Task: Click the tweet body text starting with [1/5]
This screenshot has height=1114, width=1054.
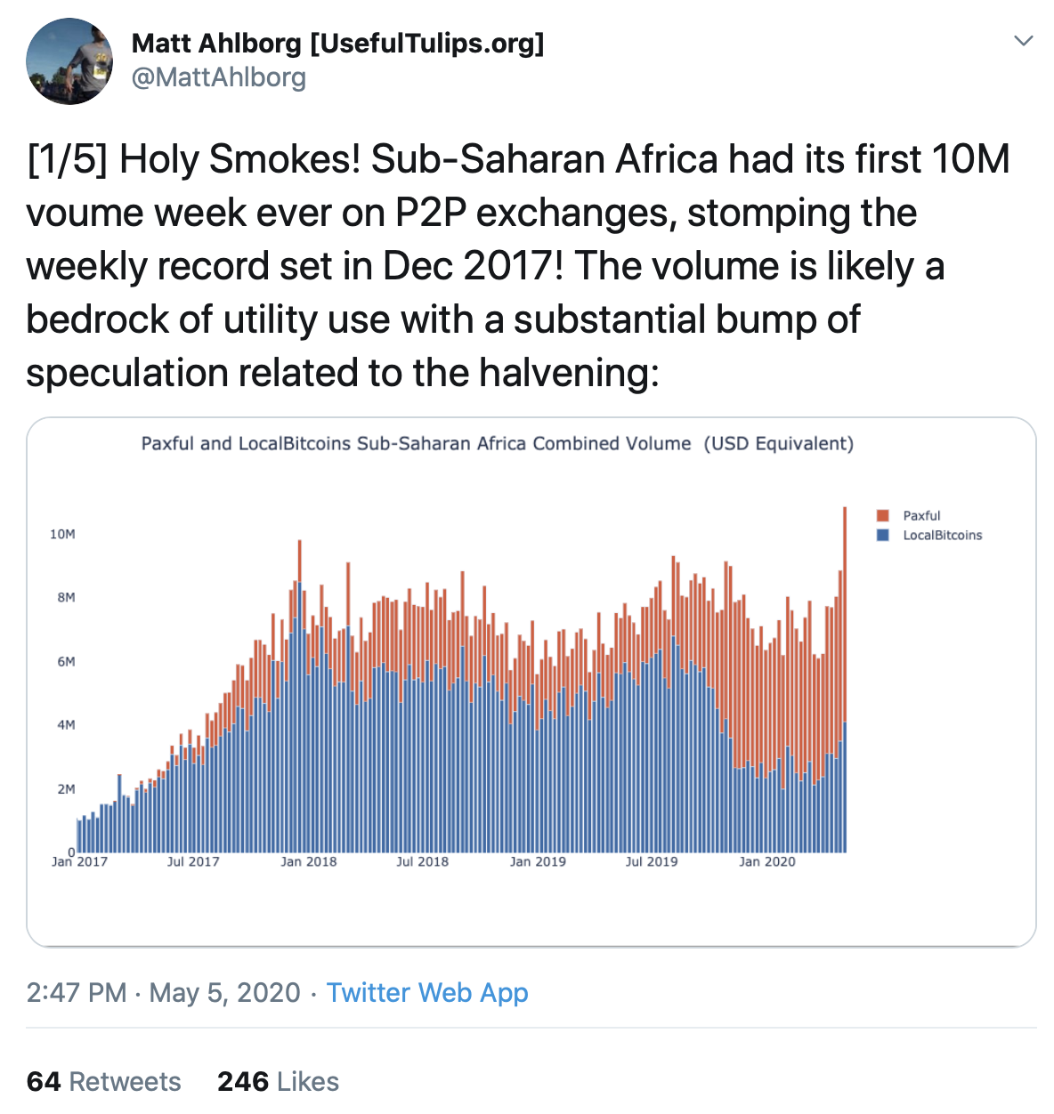Action: [516, 265]
